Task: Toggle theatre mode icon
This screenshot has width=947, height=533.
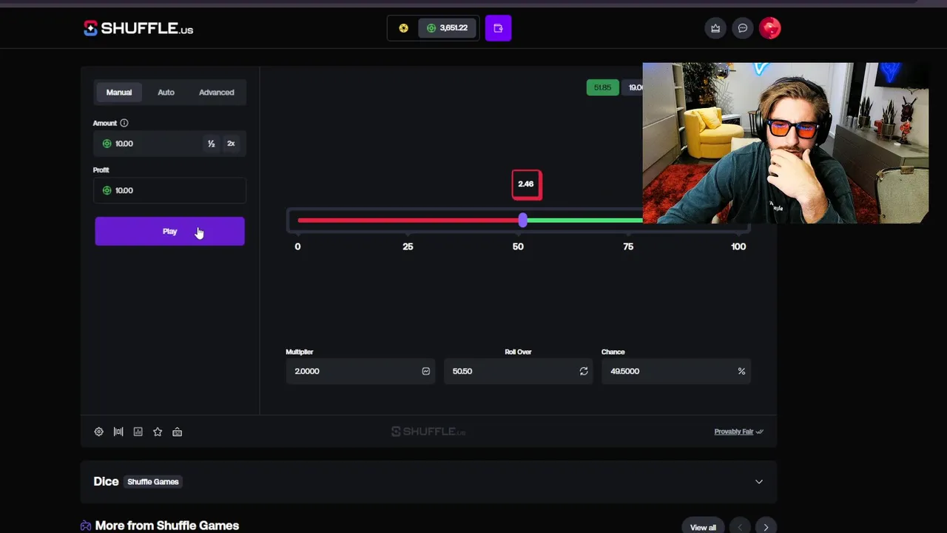Action: click(118, 432)
